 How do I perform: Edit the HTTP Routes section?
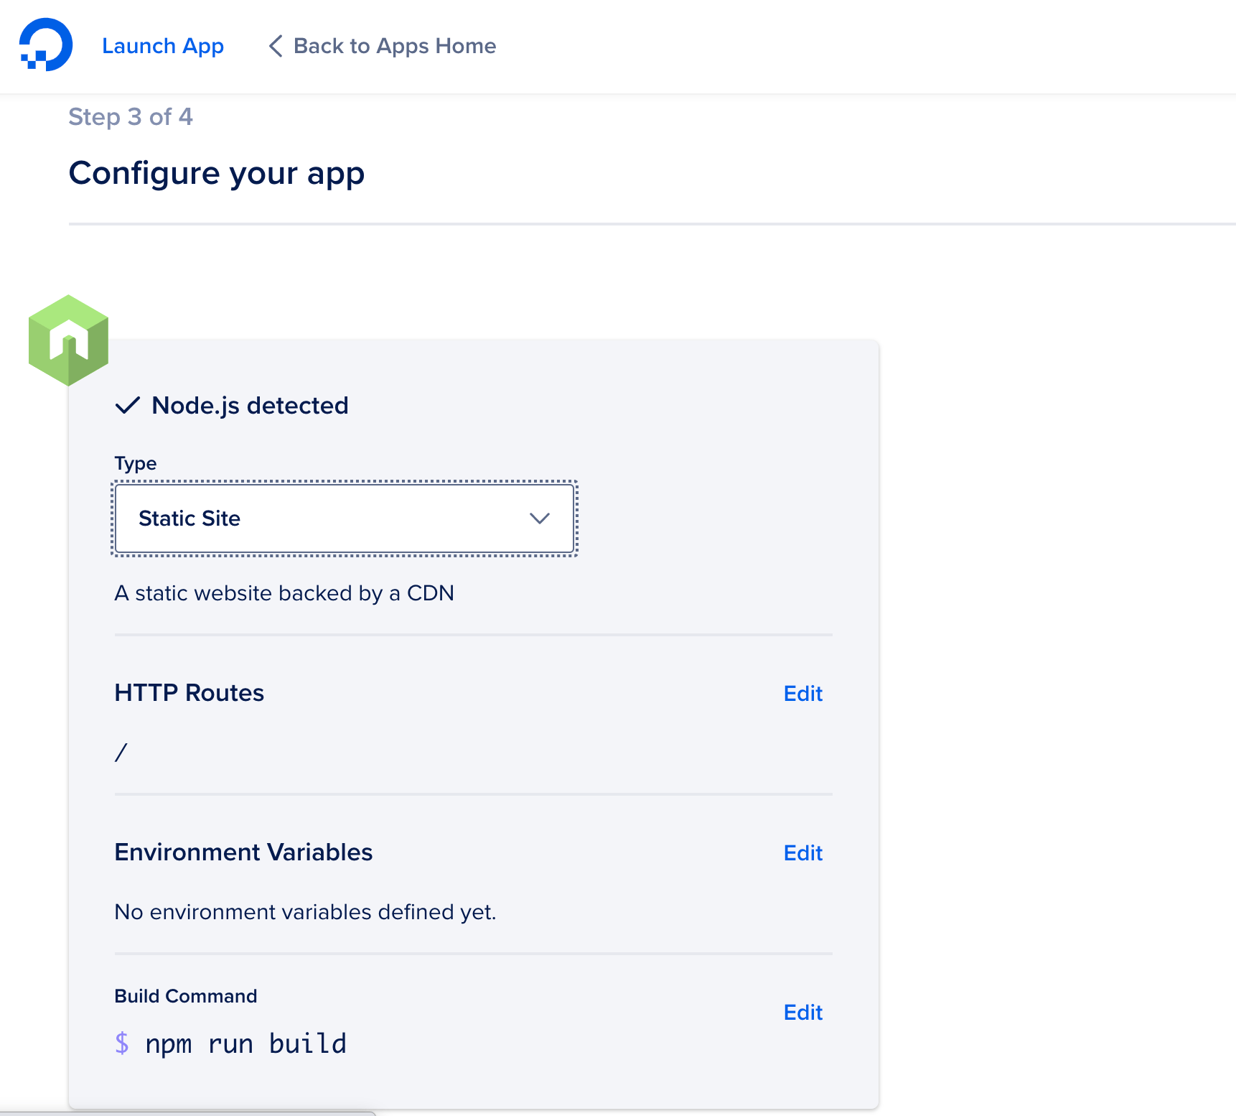click(802, 693)
